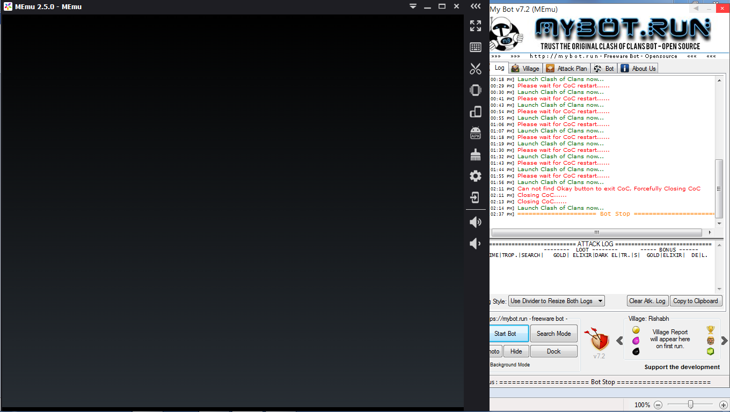This screenshot has width=730, height=412.
Task: Lower volume with the volume down icon
Action: click(x=476, y=244)
